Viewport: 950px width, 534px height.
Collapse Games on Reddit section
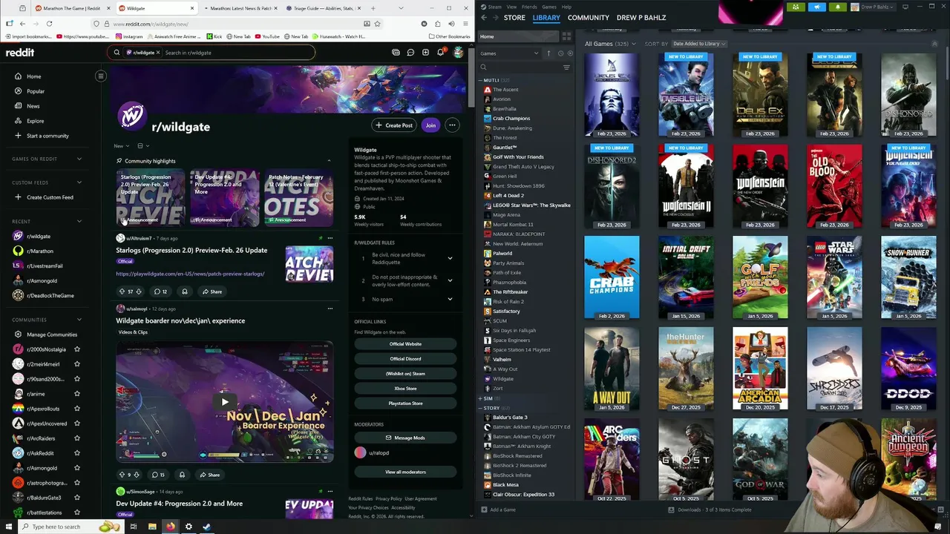point(79,159)
